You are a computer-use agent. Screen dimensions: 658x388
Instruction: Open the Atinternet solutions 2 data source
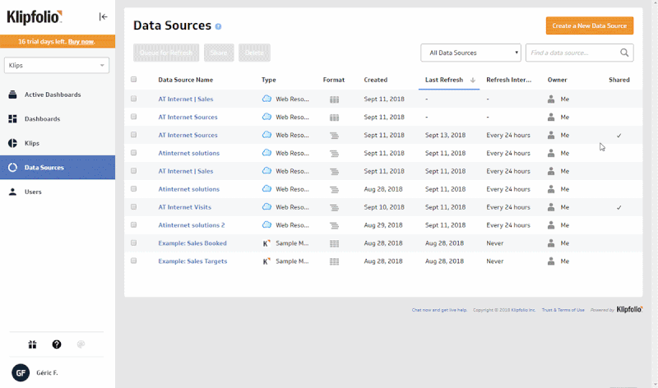pos(191,225)
